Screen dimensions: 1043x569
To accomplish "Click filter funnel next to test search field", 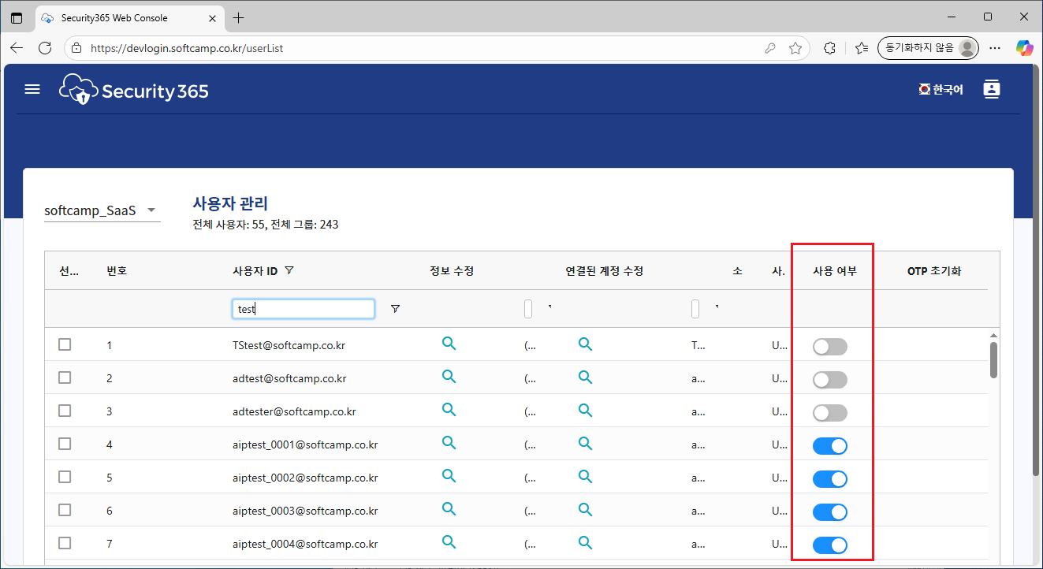I will click(x=395, y=309).
